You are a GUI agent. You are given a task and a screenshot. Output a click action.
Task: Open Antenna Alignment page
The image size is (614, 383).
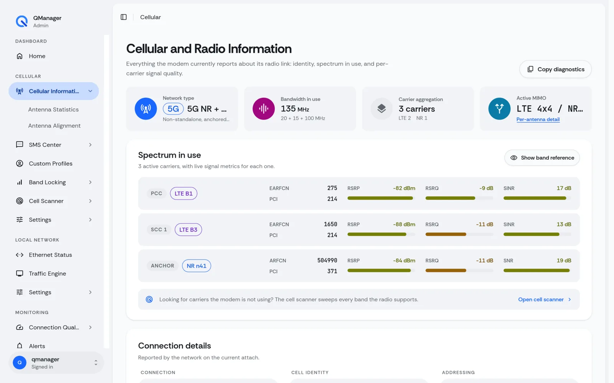tap(54, 126)
